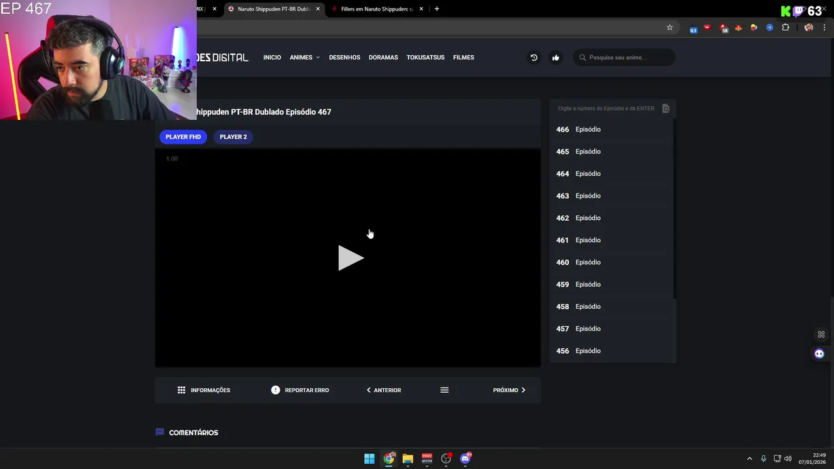Open episode 465 in the list
834x469 pixels.
pyautogui.click(x=611, y=152)
